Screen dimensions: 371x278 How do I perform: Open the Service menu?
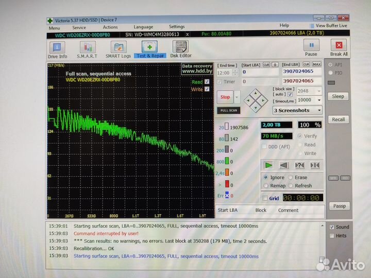[x=79, y=27]
